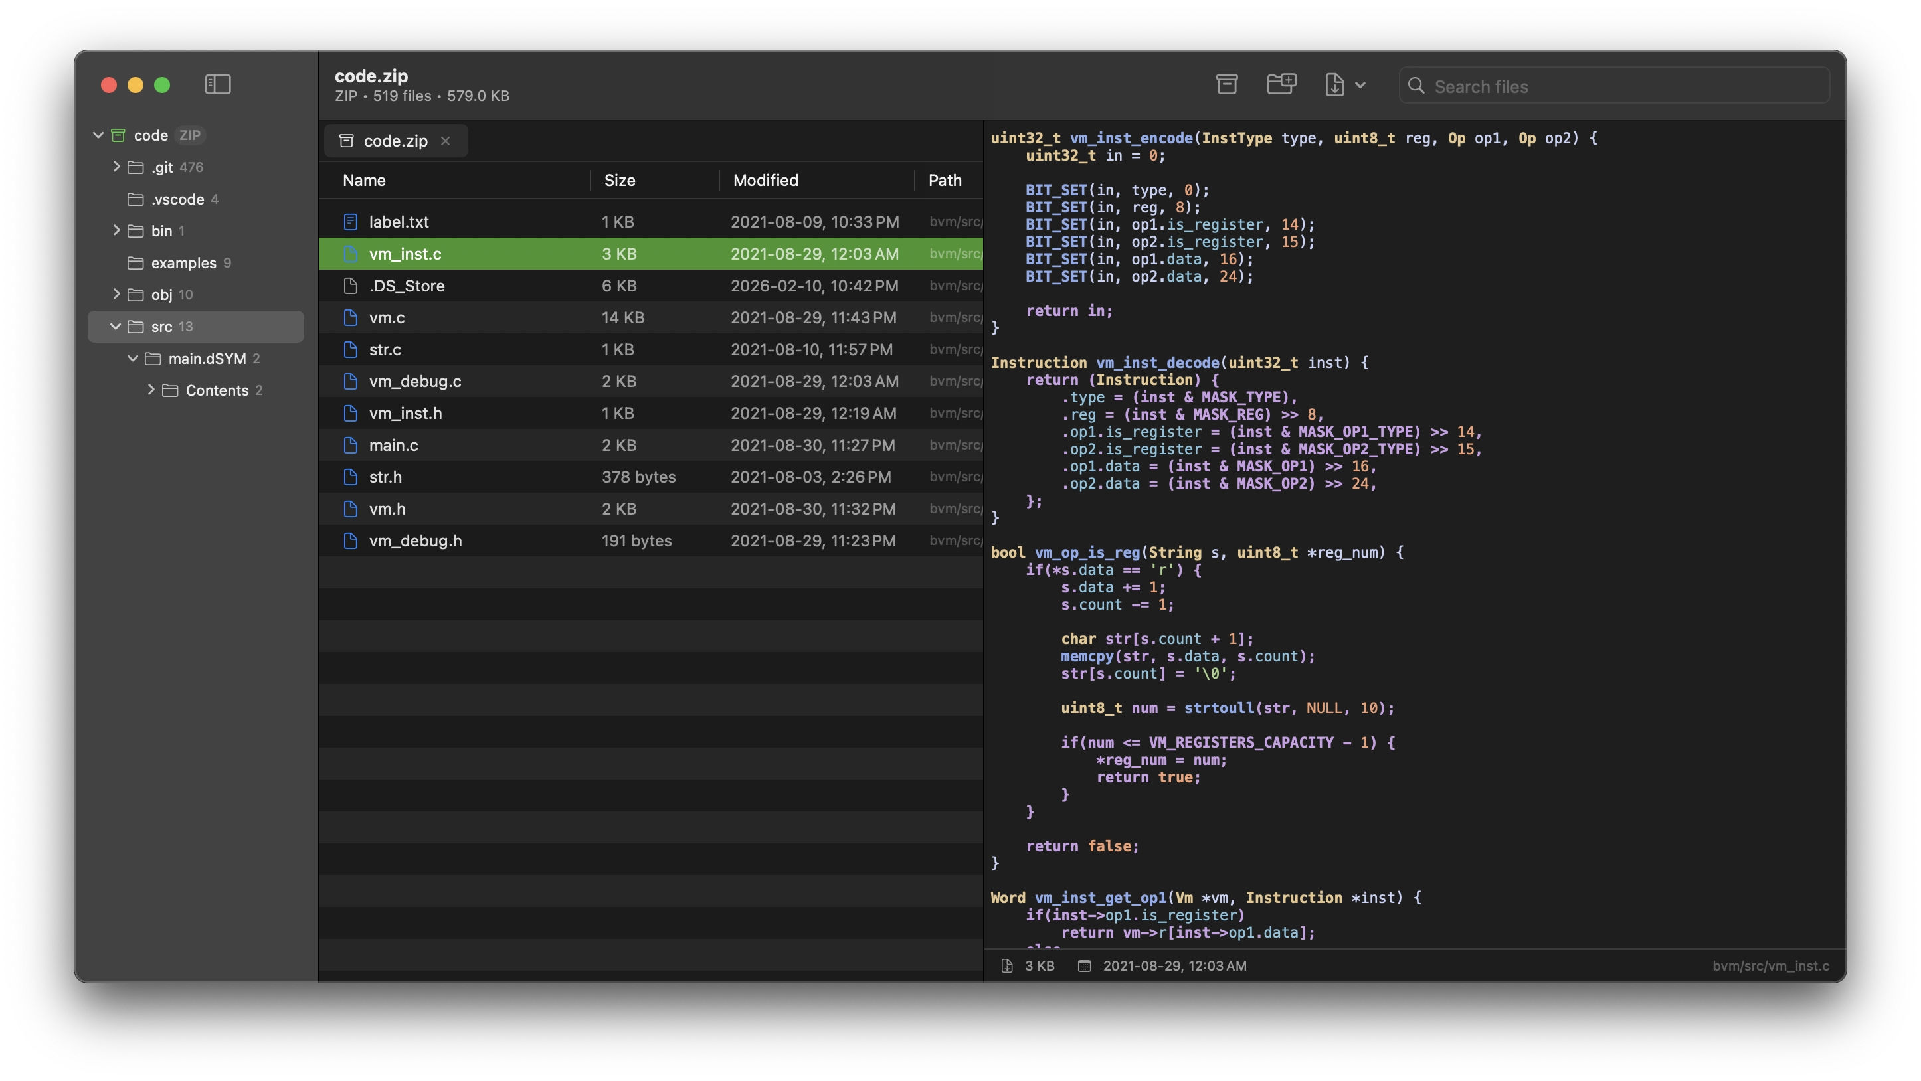Select the label.txt file row
The image size is (1921, 1081).
(x=651, y=222)
